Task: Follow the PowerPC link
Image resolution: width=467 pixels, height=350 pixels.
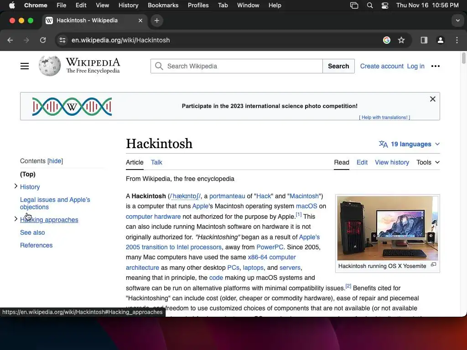Action: (270, 247)
